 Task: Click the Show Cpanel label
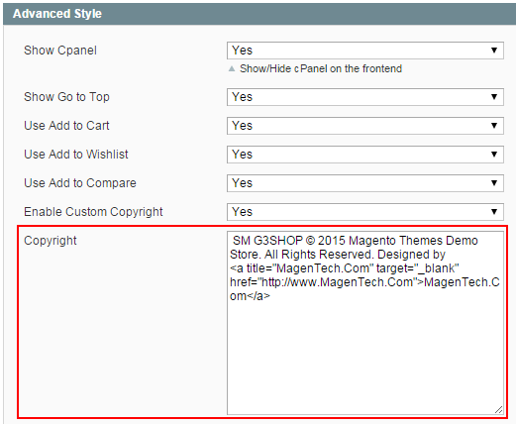click(x=60, y=51)
